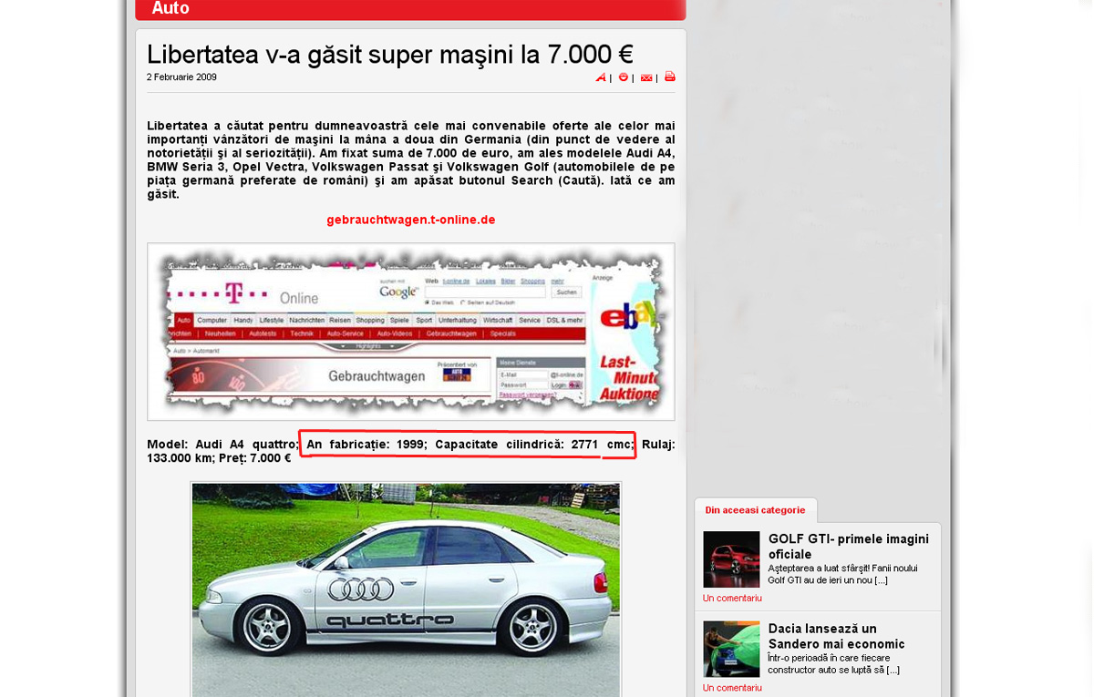Open the gebrauchtwagen.t-online.de link

coord(411,220)
